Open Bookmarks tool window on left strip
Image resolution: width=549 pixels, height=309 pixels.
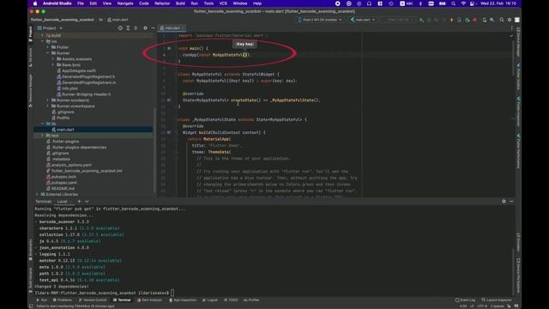click(x=31, y=250)
